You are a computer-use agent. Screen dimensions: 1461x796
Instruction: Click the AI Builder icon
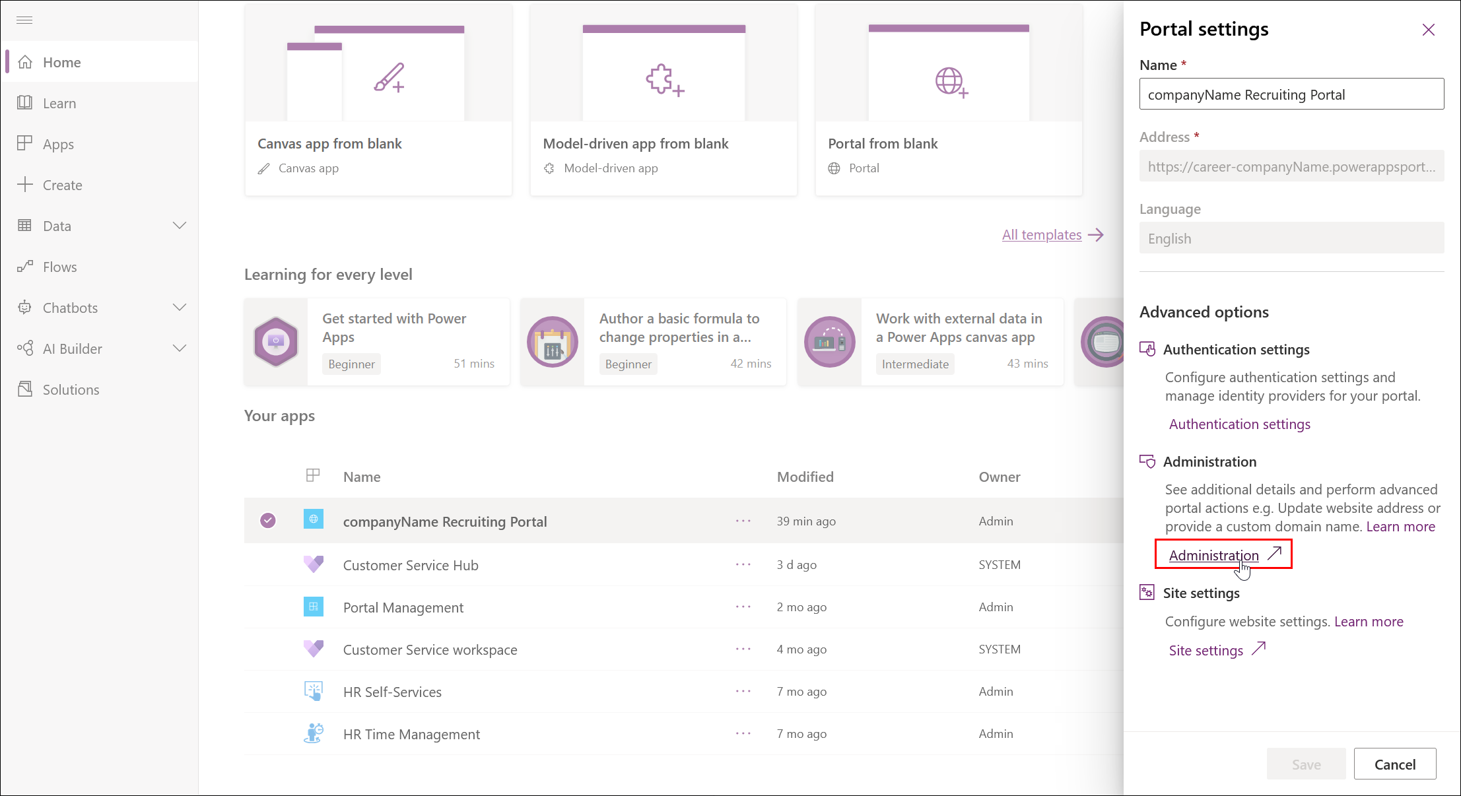point(24,348)
